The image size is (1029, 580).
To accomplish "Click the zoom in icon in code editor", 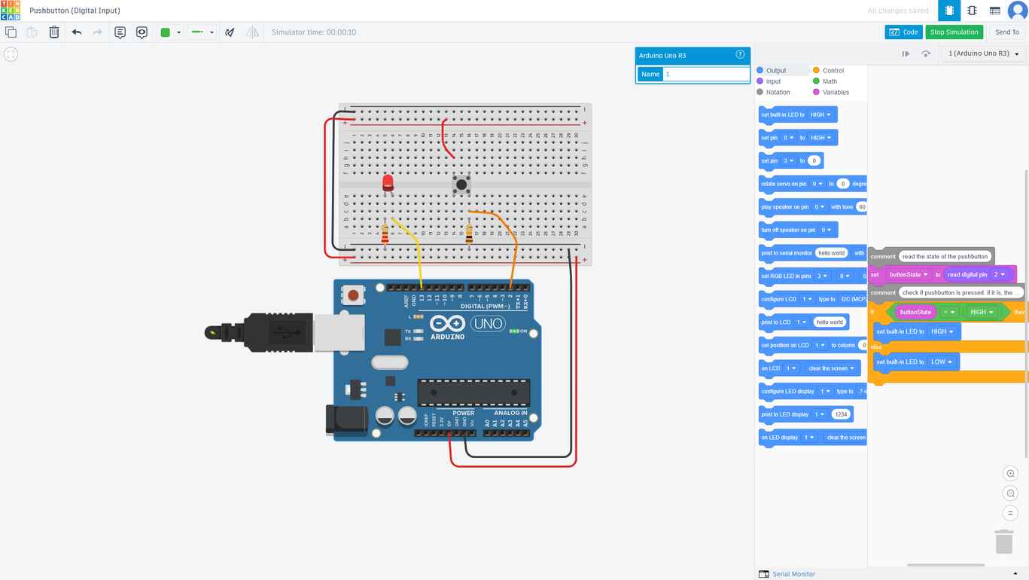I will click(1010, 474).
